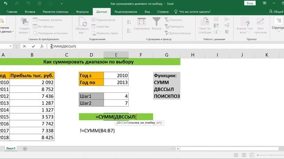
Task: Sort descending Z to A icon
Action: (129, 30)
